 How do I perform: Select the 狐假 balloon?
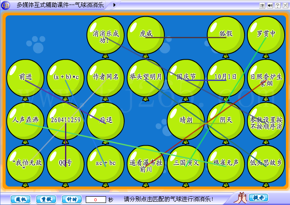coord(225,35)
